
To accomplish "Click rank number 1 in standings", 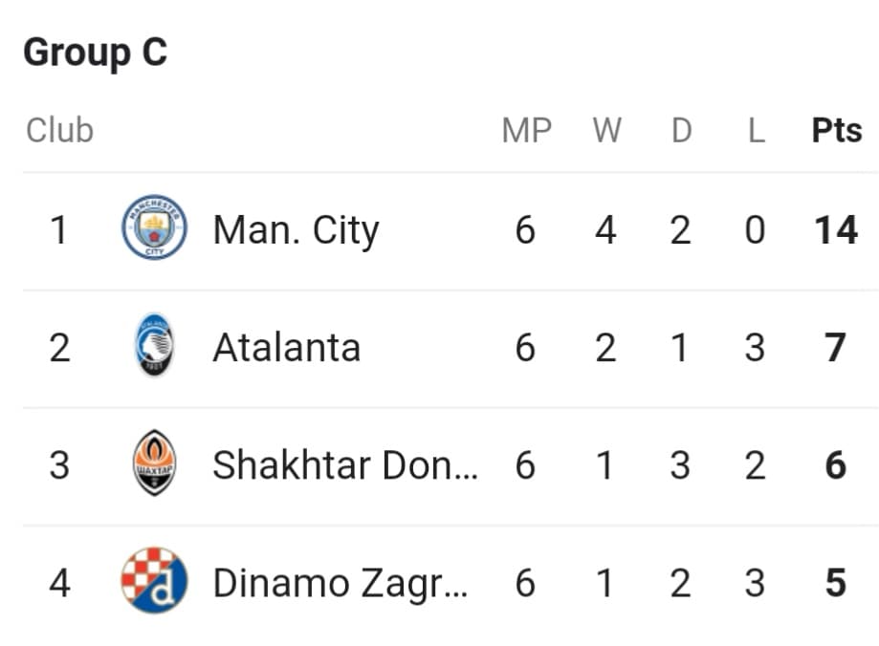I will [x=59, y=230].
